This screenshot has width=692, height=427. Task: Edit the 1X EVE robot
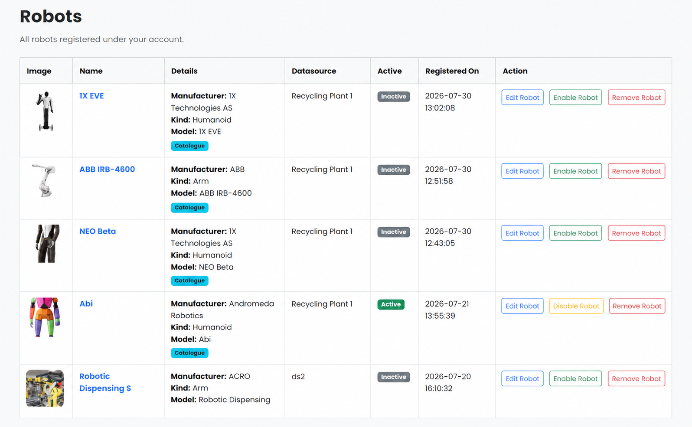522,98
